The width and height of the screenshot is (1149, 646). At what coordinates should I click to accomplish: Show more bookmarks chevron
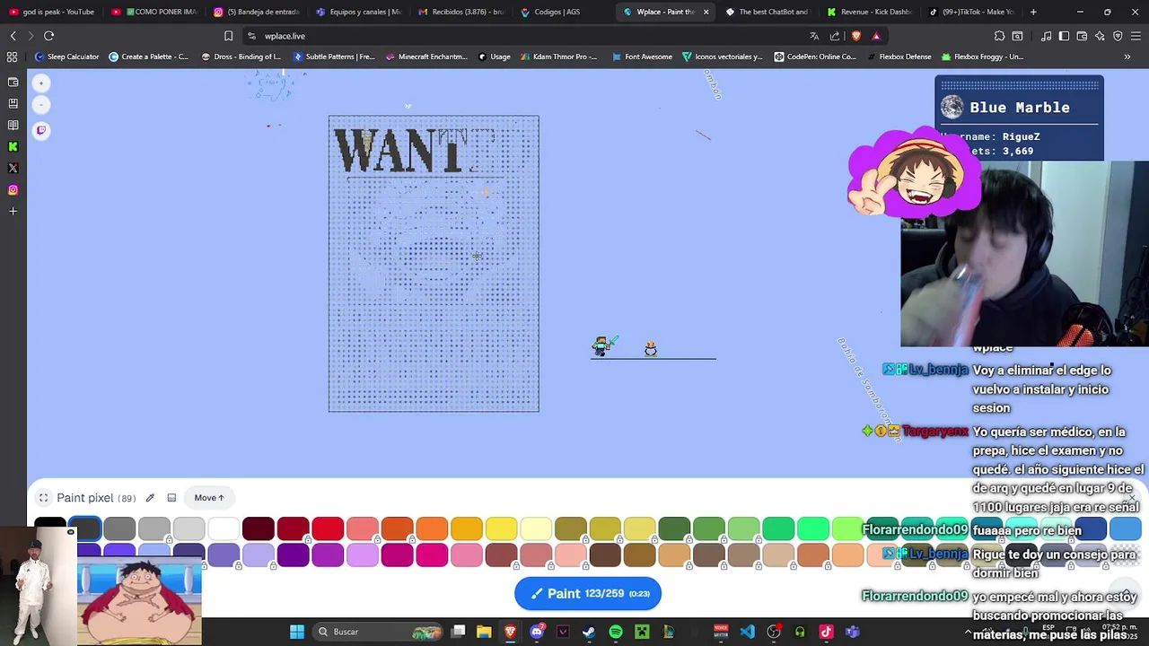(1127, 57)
